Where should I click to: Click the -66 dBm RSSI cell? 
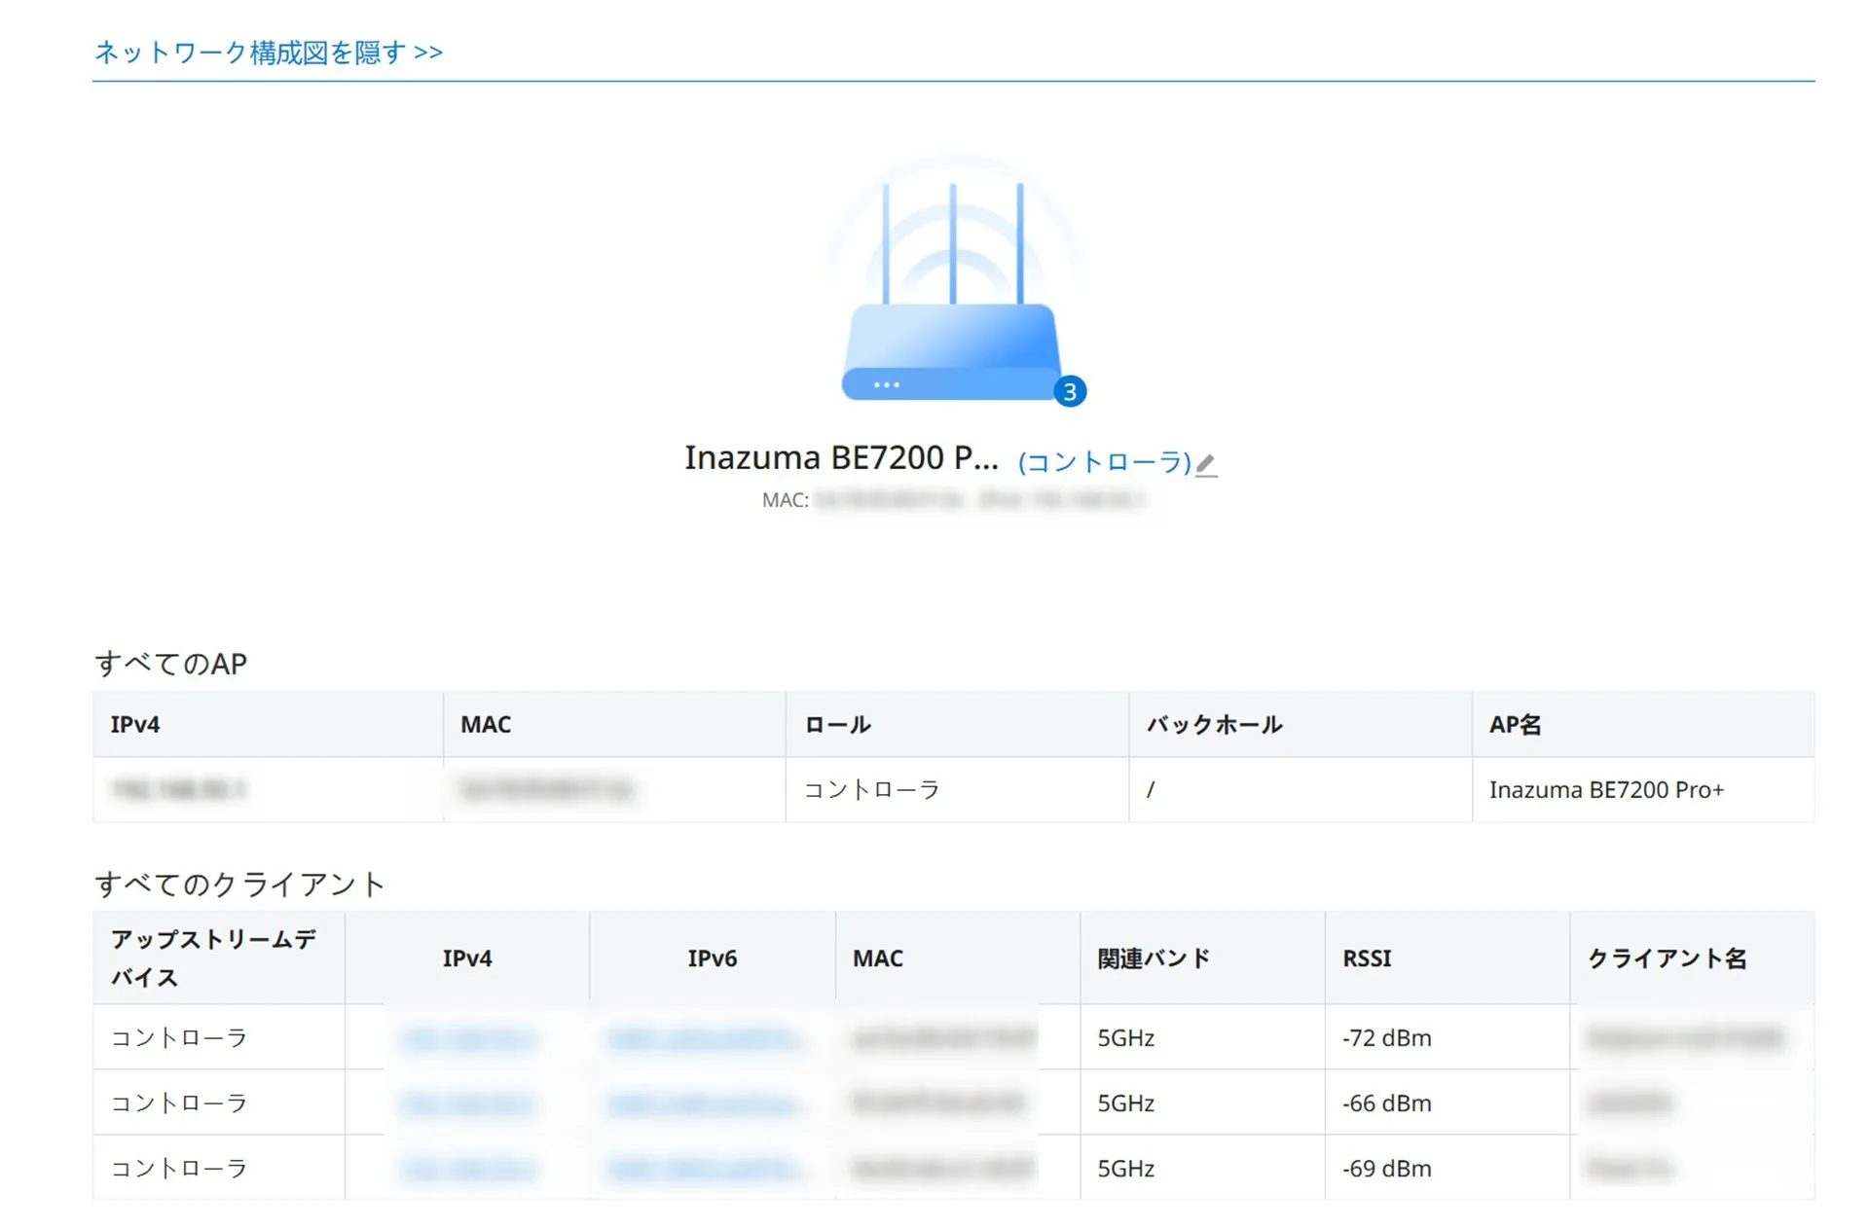1386,1103
